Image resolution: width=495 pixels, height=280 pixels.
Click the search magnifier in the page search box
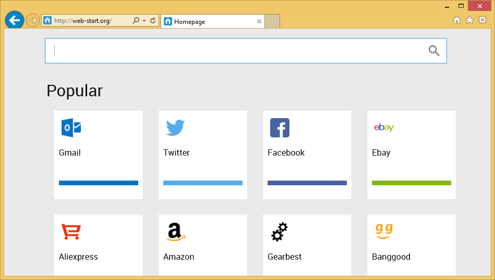point(434,50)
